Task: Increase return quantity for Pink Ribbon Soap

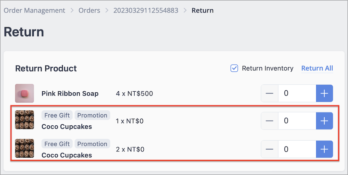Action: (x=324, y=93)
